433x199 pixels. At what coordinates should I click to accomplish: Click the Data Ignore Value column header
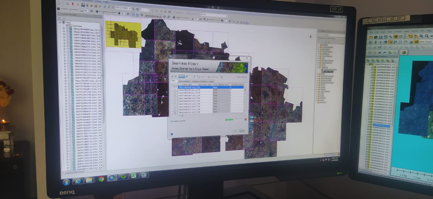pos(205,84)
